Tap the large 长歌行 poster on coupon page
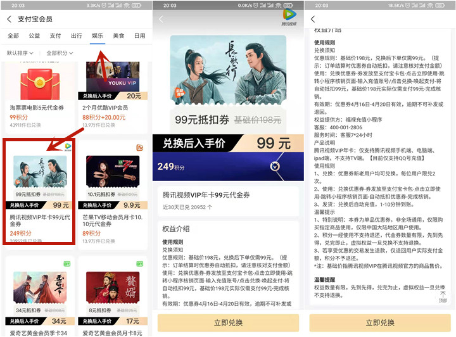 click(x=228, y=70)
